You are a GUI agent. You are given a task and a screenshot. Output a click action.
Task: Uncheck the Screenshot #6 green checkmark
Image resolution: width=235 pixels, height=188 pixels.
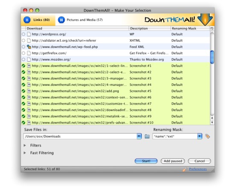[x=23, y=97]
